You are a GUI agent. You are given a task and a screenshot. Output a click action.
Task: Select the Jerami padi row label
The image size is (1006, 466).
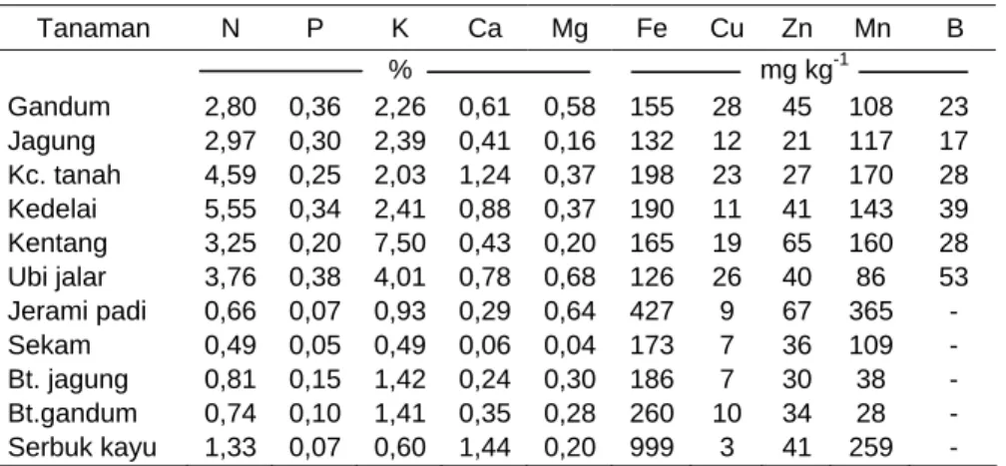tap(77, 312)
